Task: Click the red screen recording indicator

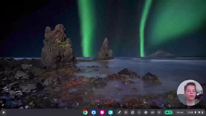Action: click(x=126, y=112)
